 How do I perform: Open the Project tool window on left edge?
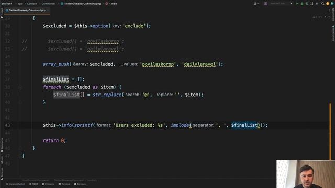[2, 13]
